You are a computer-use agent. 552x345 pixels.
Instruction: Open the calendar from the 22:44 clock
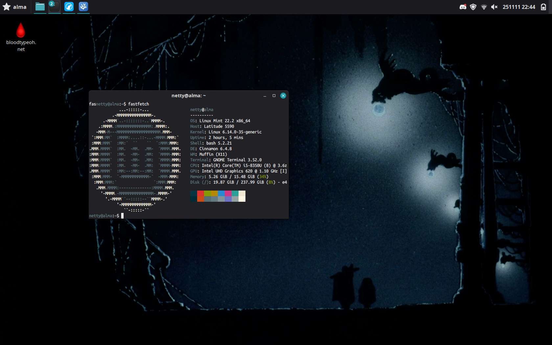point(519,7)
